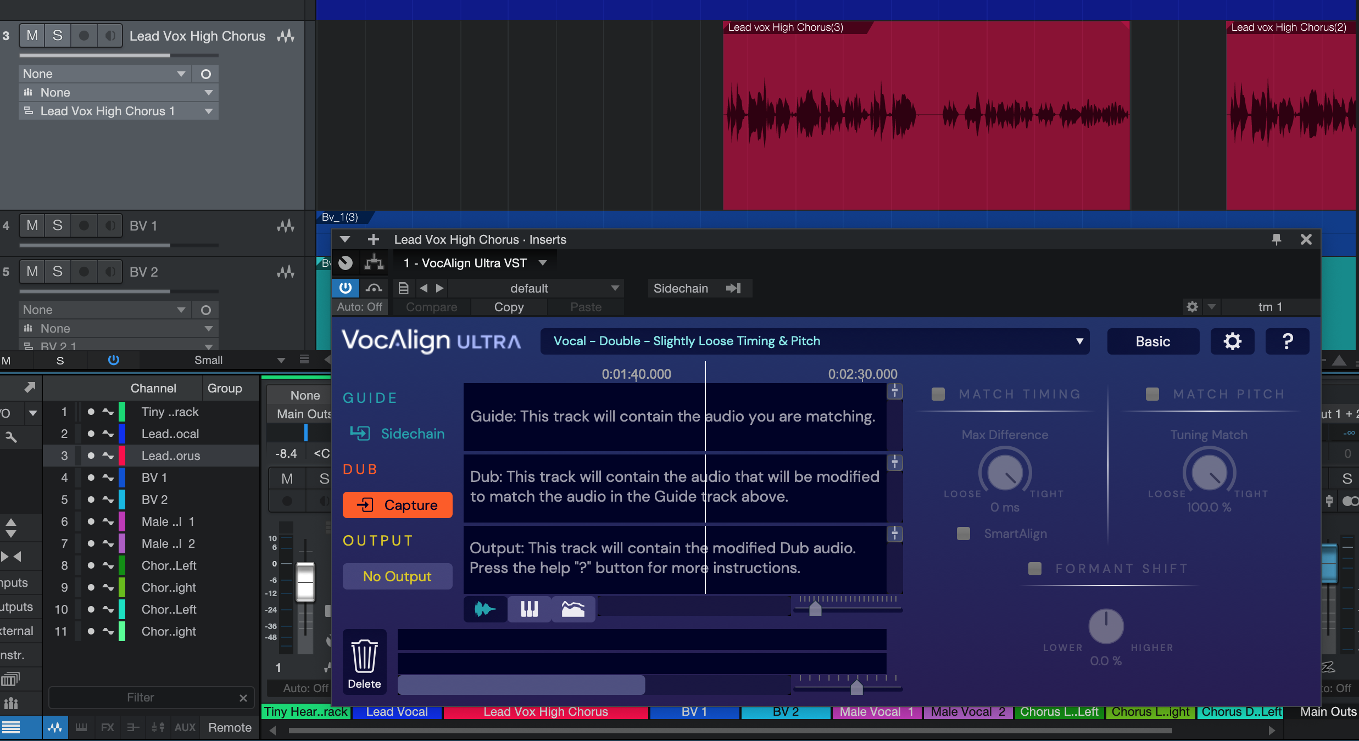Screen dimensions: 1359x741
Task: Click the Basic mode button
Action: coord(1153,341)
